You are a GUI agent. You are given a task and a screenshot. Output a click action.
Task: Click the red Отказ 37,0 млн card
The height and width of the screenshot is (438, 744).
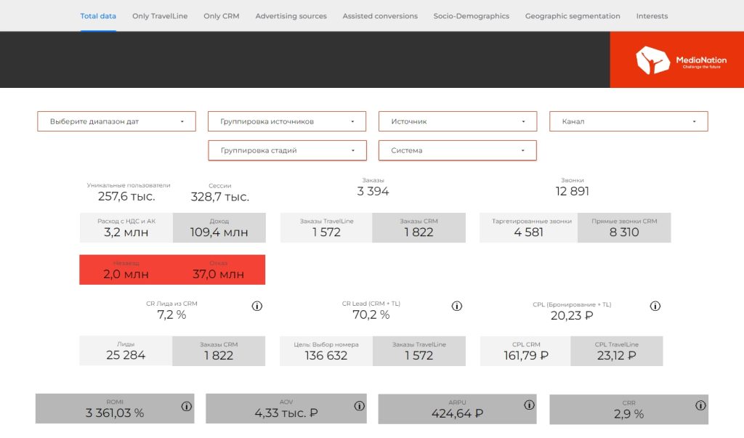click(219, 269)
